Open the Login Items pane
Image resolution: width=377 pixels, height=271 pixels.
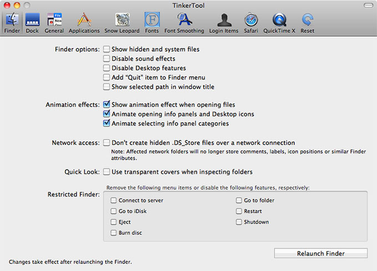point(223,23)
